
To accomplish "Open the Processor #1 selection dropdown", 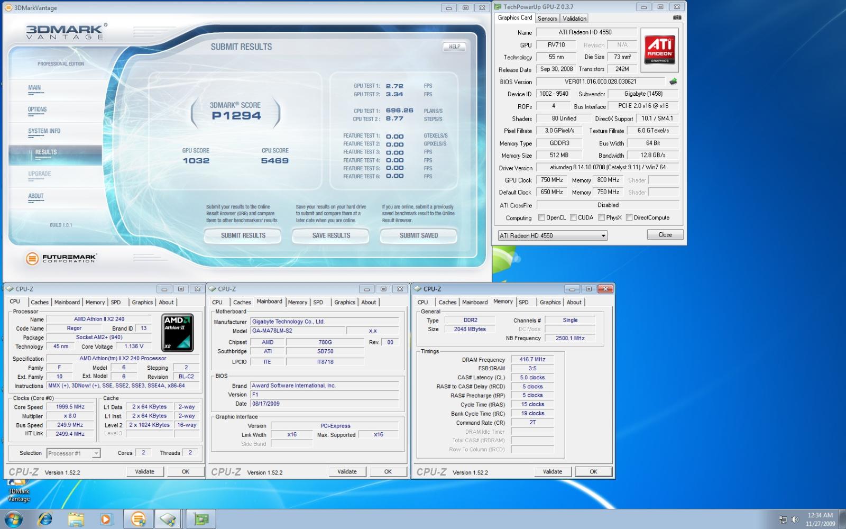I will (x=73, y=453).
